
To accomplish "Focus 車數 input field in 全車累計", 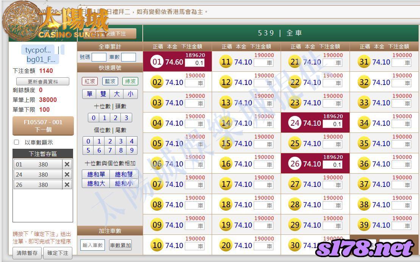I will coord(128,57).
